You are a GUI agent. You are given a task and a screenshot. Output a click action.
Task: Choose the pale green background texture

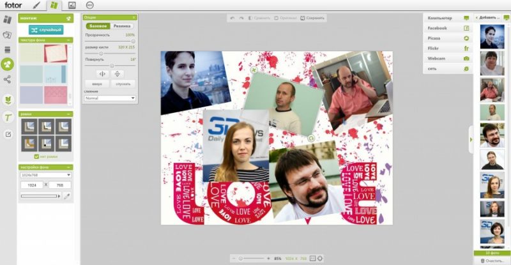tap(31, 54)
